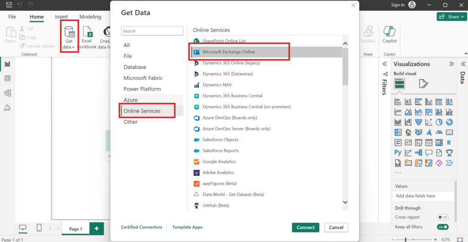
Task: Get more visuals via ellipsis
Action: tap(398, 173)
